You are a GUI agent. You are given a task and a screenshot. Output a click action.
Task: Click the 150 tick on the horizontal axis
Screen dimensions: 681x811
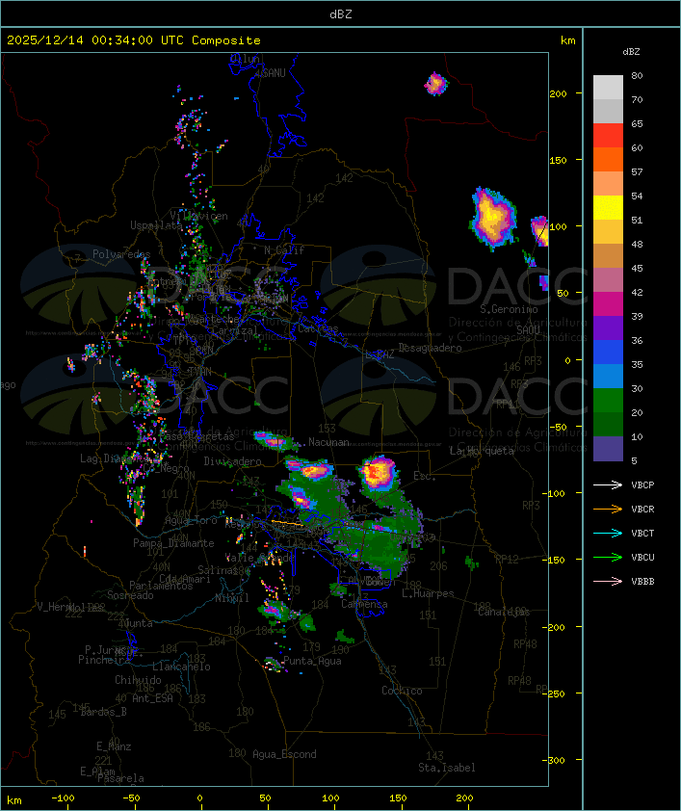click(x=398, y=798)
